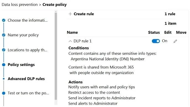
Task: Select the checkmark icon for Choose the information step
Action: click(4, 20)
